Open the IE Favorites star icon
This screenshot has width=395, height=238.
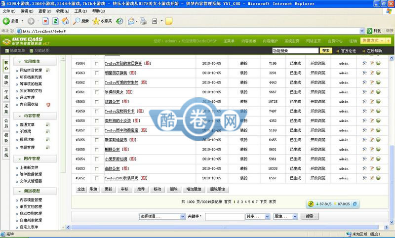[96, 21]
